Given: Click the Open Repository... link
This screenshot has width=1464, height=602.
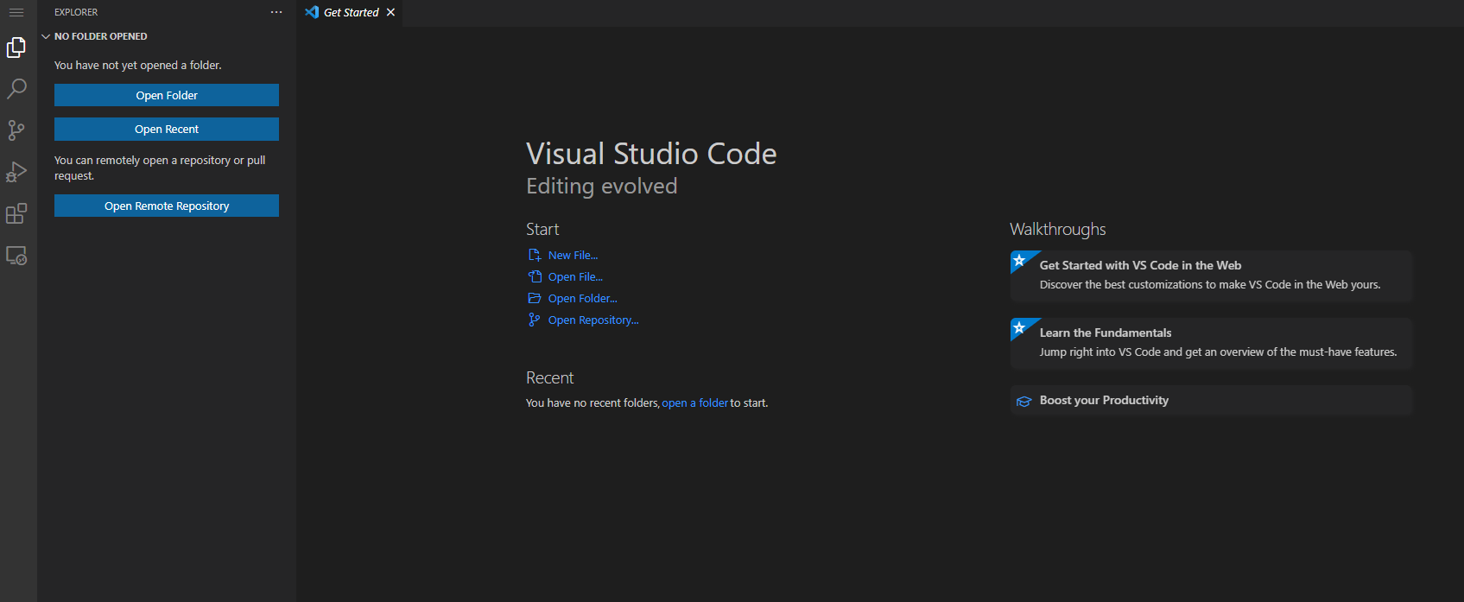Looking at the screenshot, I should pyautogui.click(x=593, y=320).
